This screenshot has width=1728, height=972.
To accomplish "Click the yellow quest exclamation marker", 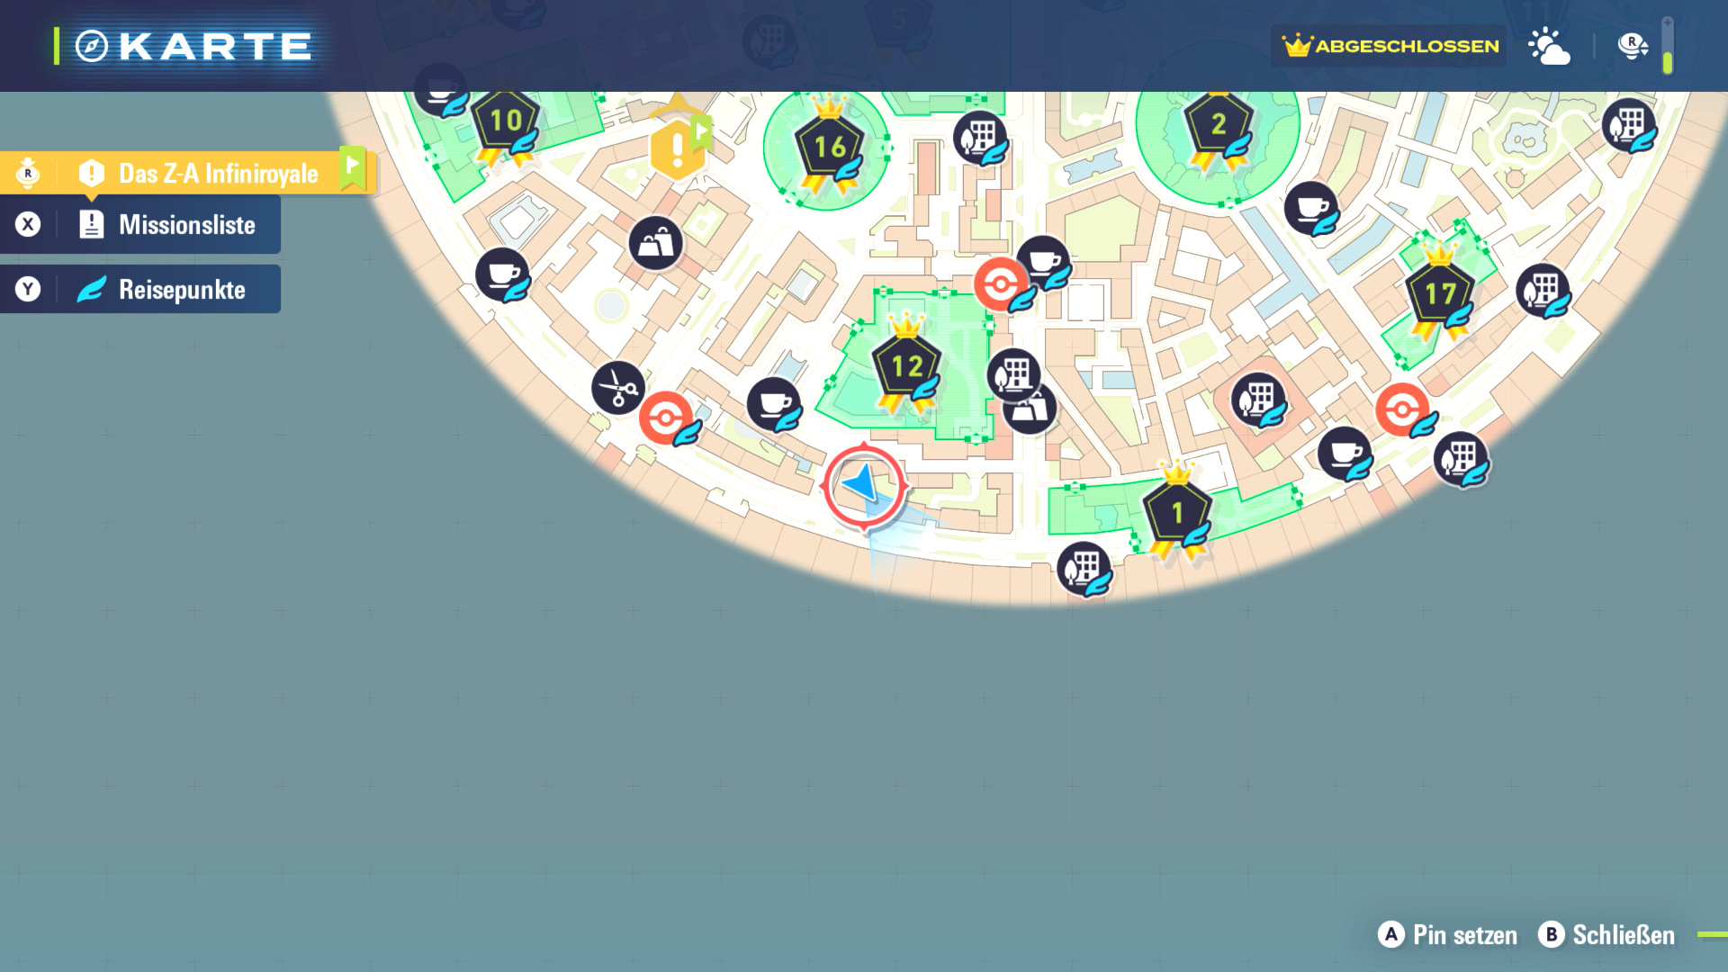I will (677, 149).
